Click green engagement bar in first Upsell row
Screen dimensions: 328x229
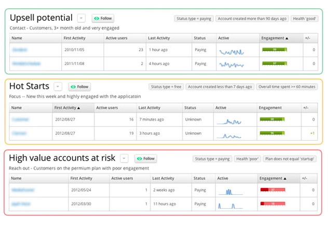[x=275, y=50]
